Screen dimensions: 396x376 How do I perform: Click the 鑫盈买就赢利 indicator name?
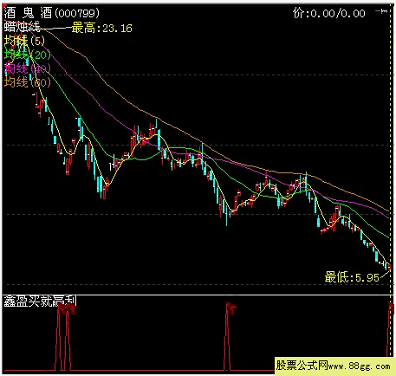[x=40, y=301]
